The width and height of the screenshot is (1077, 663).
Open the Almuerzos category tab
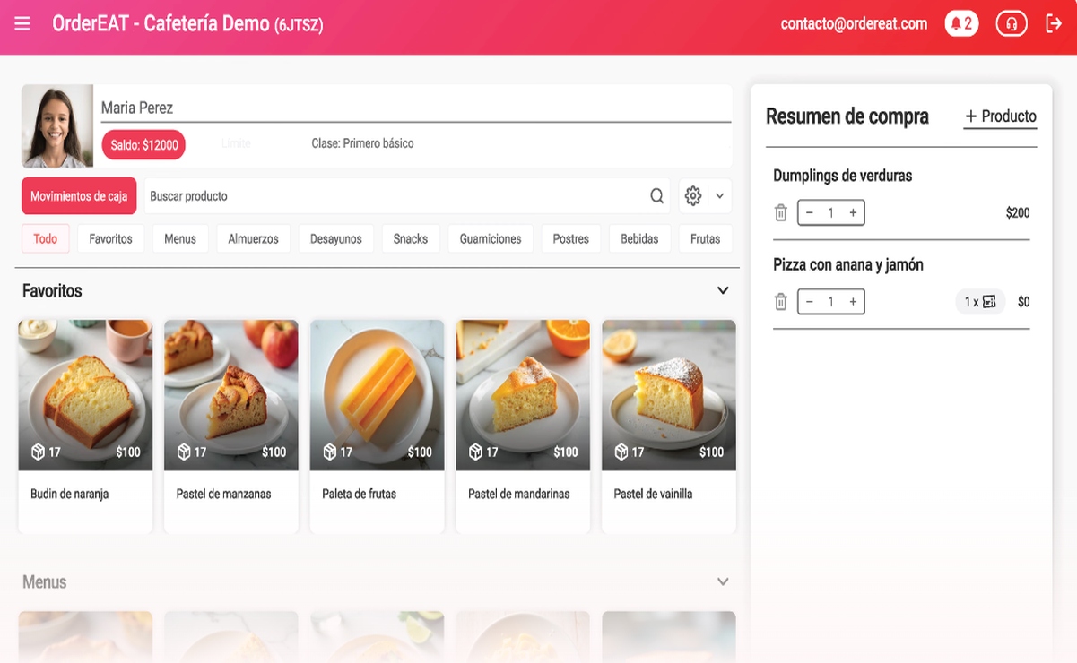click(x=254, y=239)
